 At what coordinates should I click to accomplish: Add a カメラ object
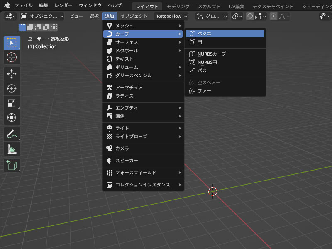(143, 149)
